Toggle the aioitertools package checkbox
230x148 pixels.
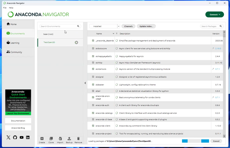pyautogui.click(x=93, y=69)
